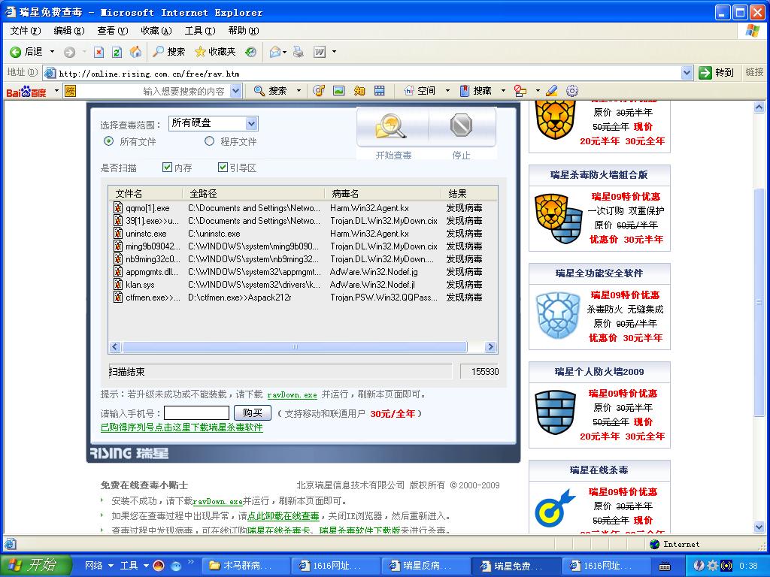770x577 pixels.
Task: Toggle the 引导区 scan checkbox
Action: pos(223,168)
